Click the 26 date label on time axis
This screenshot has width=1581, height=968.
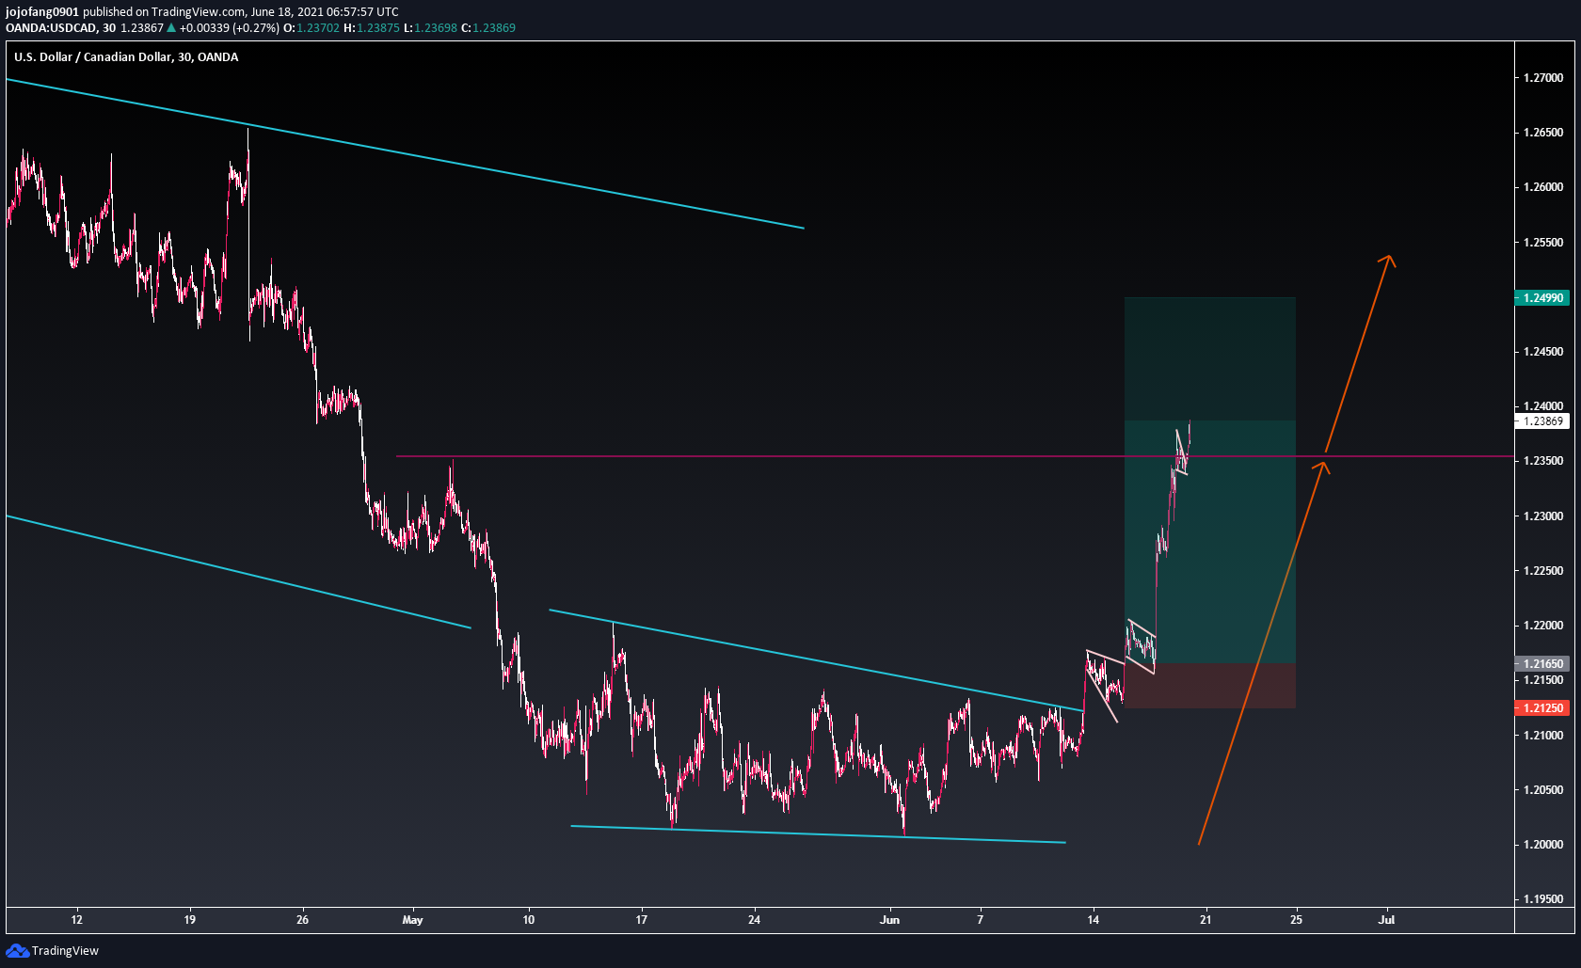[x=302, y=920]
